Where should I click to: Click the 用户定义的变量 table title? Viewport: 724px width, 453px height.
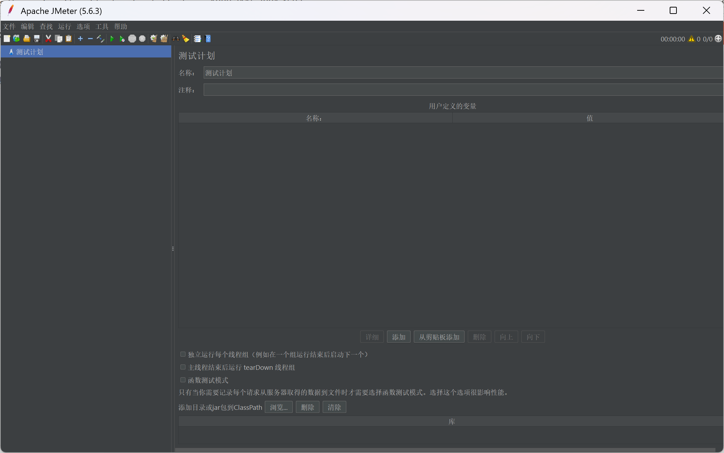coord(452,106)
